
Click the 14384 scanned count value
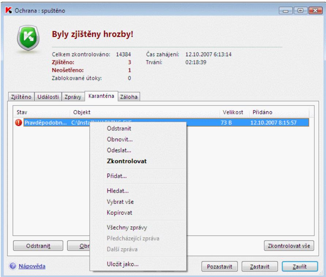123,54
